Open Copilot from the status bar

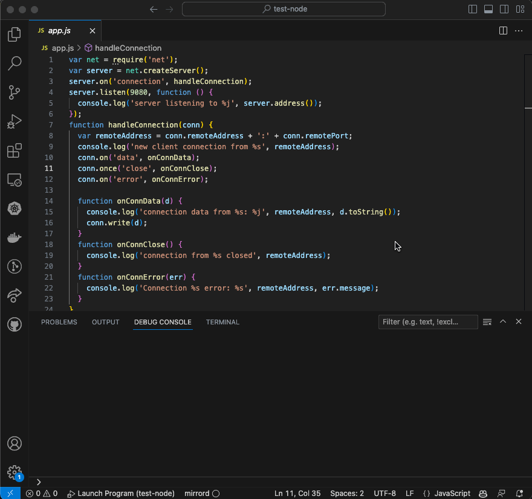482,493
